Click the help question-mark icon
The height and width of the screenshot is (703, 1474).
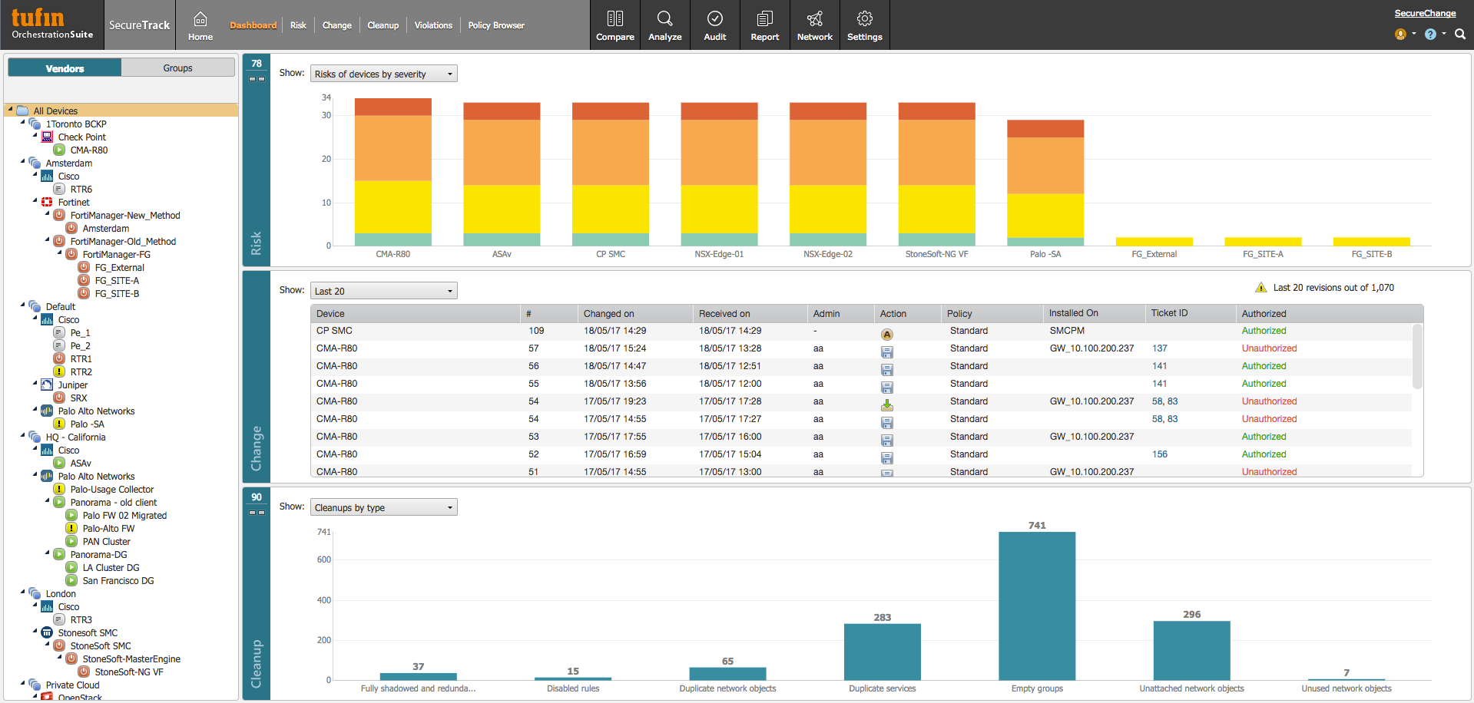(1432, 34)
